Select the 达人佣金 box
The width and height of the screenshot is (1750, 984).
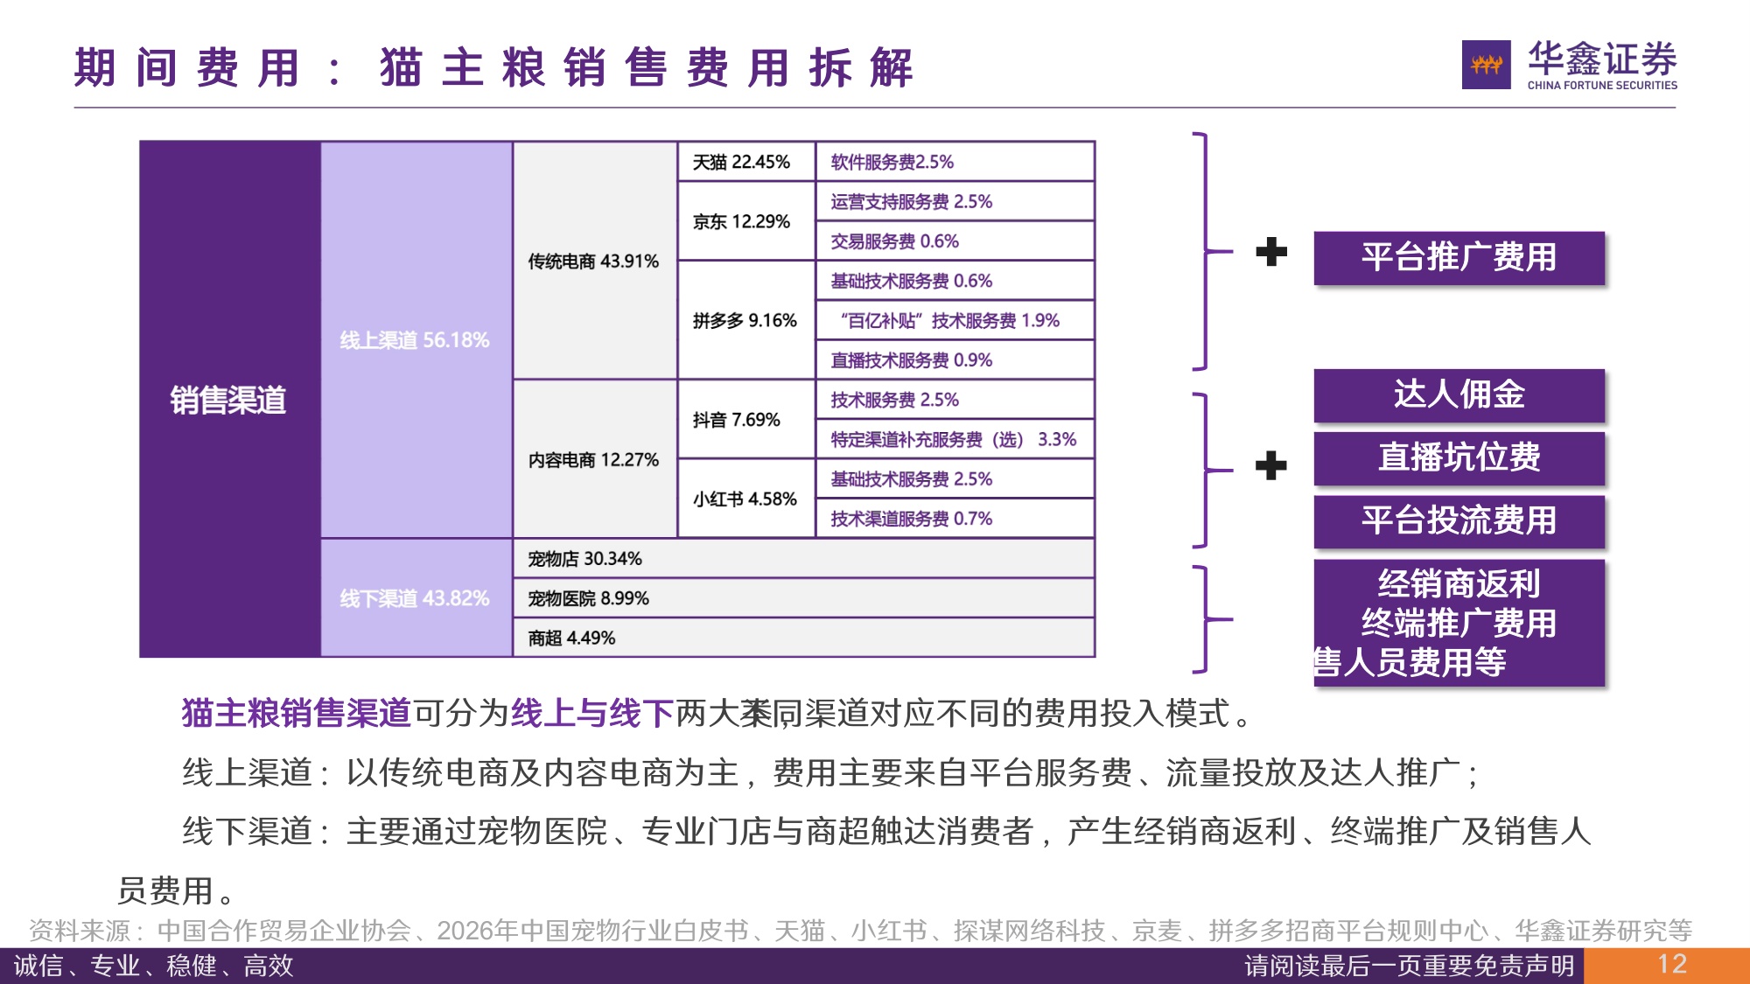coord(1459,394)
